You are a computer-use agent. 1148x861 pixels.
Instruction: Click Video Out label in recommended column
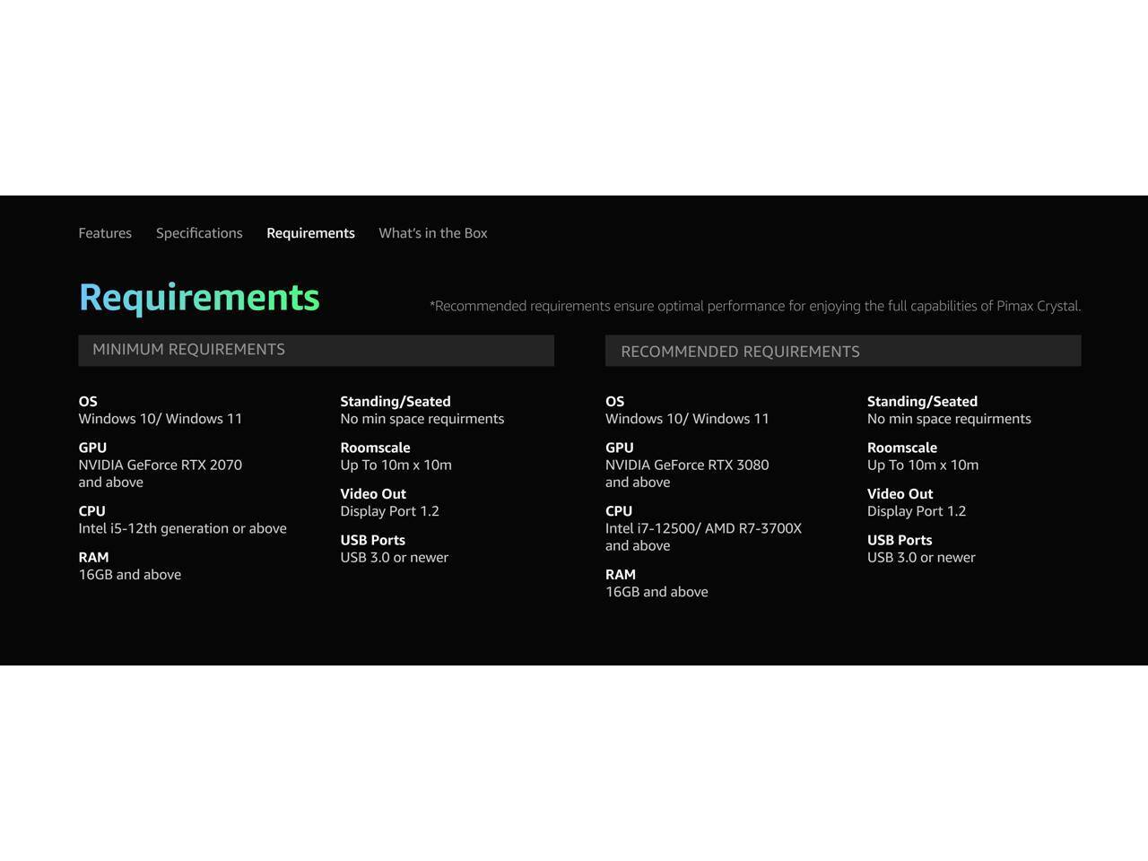(x=900, y=494)
